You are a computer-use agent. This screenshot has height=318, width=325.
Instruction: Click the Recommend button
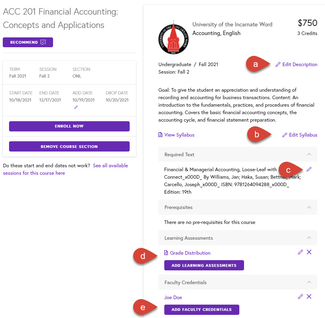click(28, 42)
